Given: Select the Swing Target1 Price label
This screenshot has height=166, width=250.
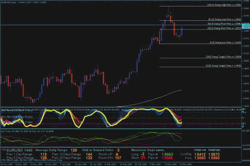Looking at the screenshot, I should click(x=224, y=57).
